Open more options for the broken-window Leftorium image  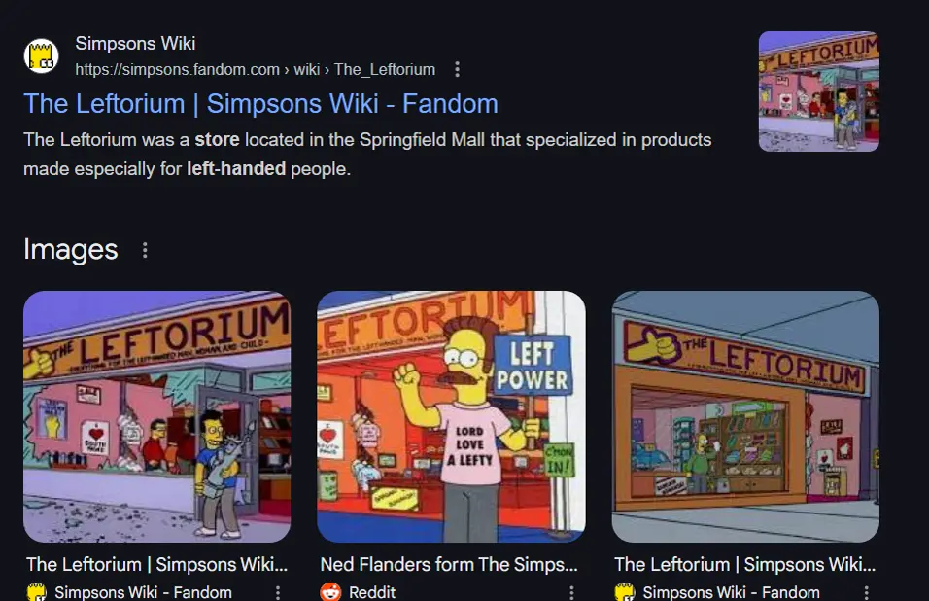277,592
